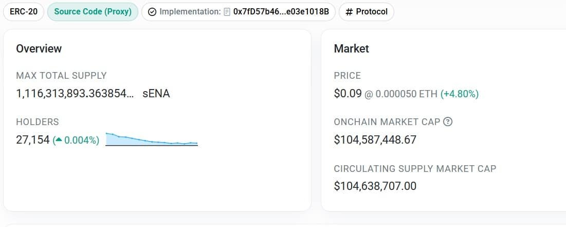
Task: Click the verified checkmark icon beside Implementation
Action: pyautogui.click(x=152, y=12)
